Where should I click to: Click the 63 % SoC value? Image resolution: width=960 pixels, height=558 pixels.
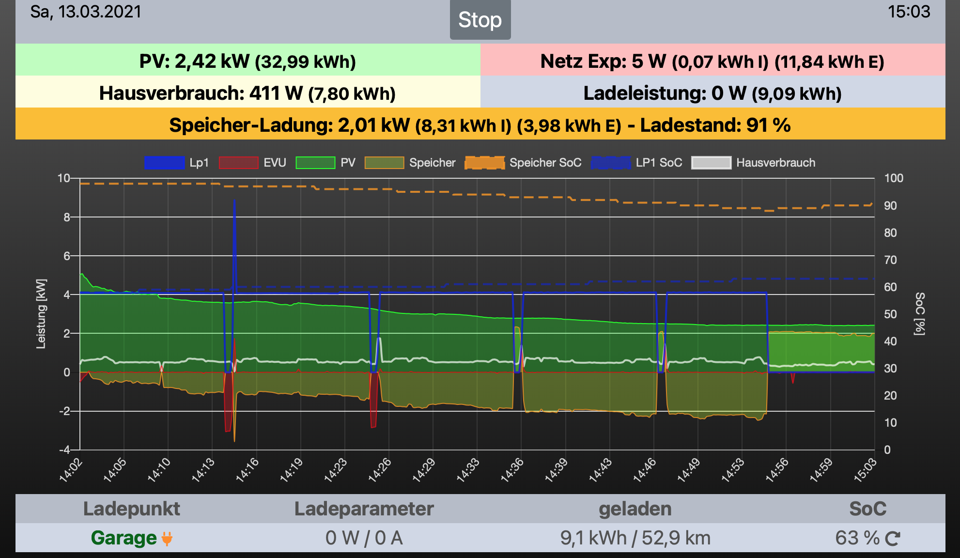point(857,538)
